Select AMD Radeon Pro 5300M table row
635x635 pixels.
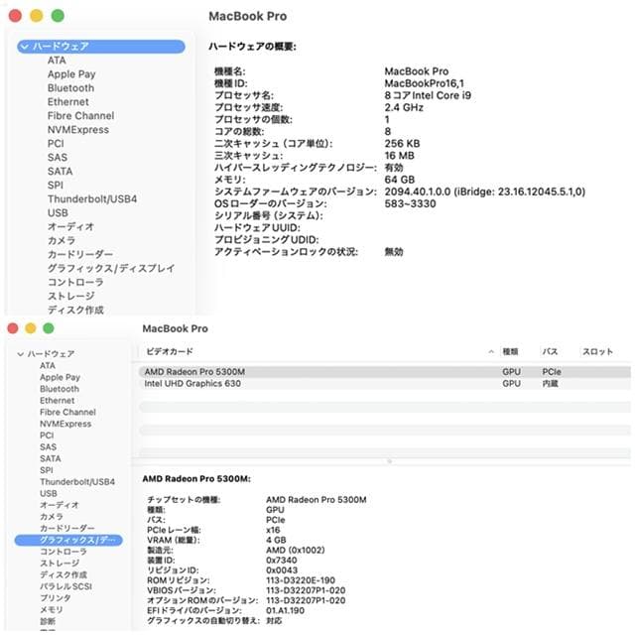[x=385, y=372]
